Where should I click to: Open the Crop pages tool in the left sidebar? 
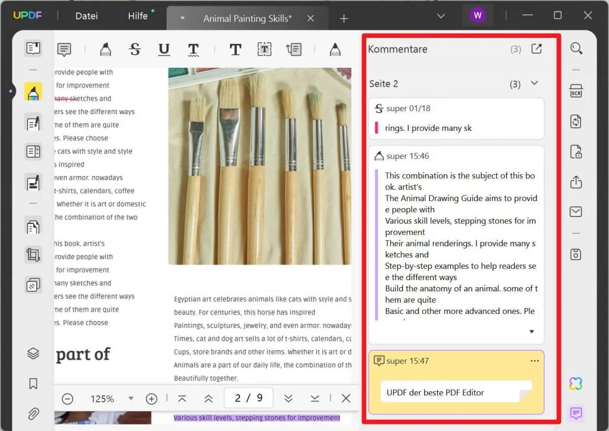[33, 254]
